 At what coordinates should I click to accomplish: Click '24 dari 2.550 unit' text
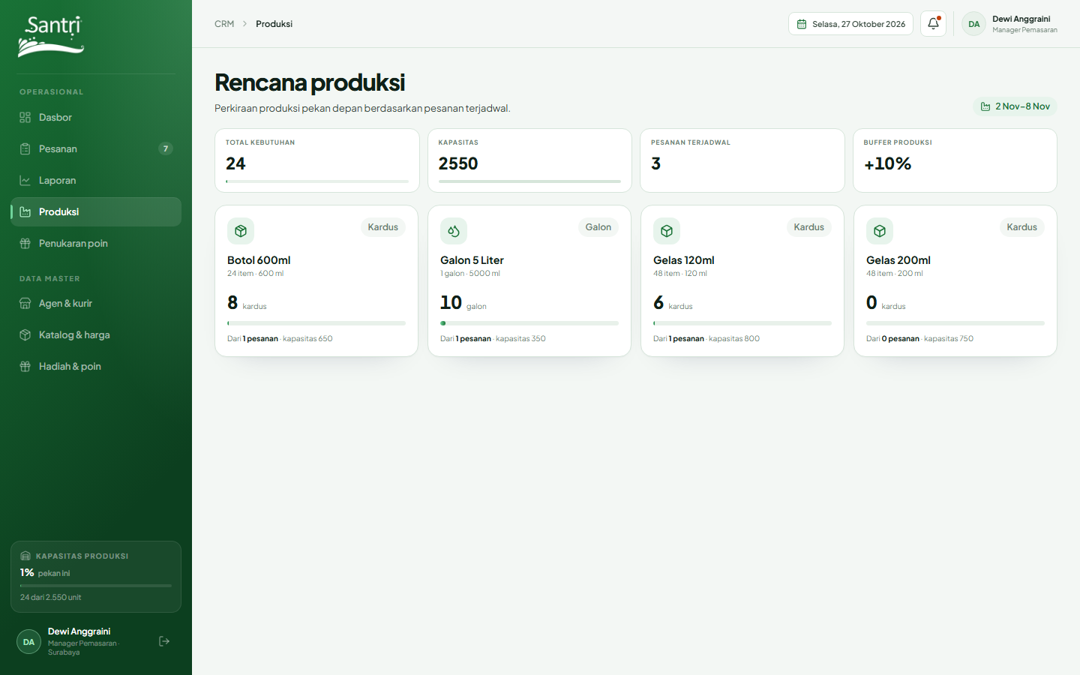[x=51, y=598]
